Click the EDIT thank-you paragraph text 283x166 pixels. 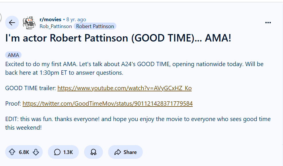click(x=138, y=123)
